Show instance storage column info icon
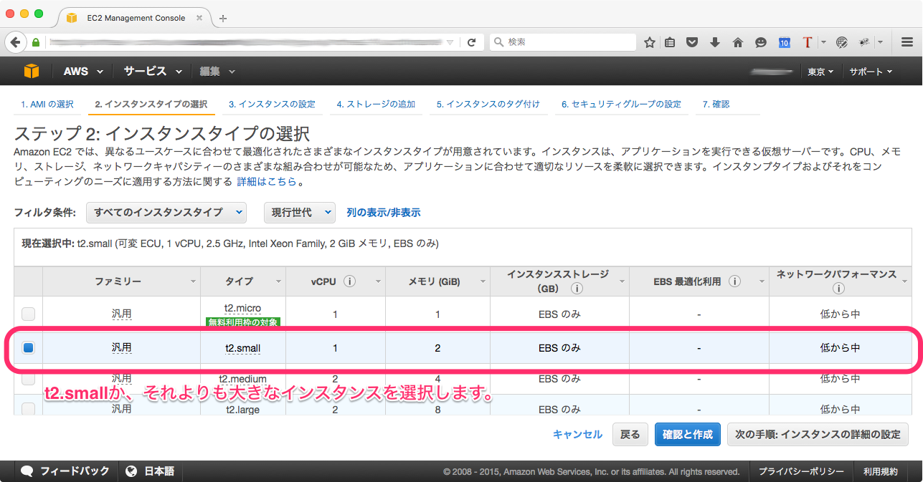The image size is (923, 482). [577, 289]
